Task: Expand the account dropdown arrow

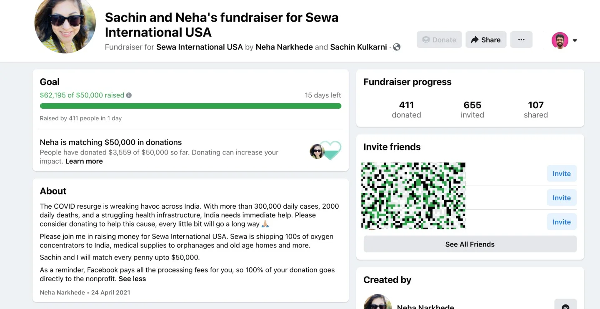Action: pyautogui.click(x=575, y=40)
